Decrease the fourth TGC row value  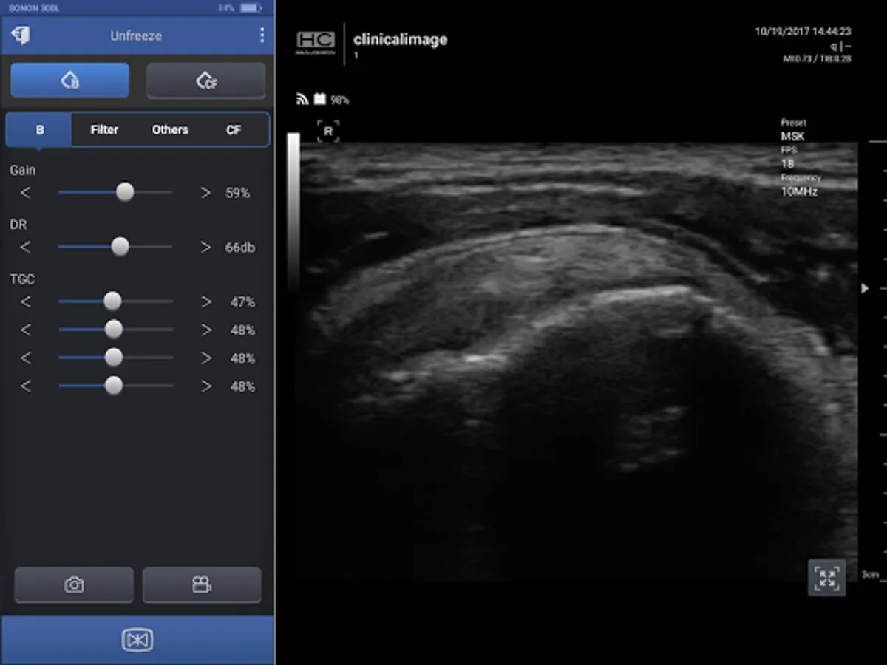26,386
